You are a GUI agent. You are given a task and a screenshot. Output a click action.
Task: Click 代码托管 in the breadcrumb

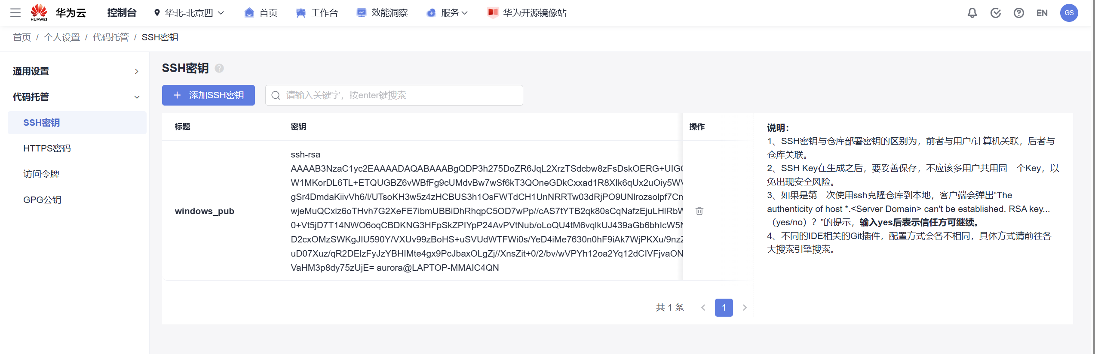111,37
